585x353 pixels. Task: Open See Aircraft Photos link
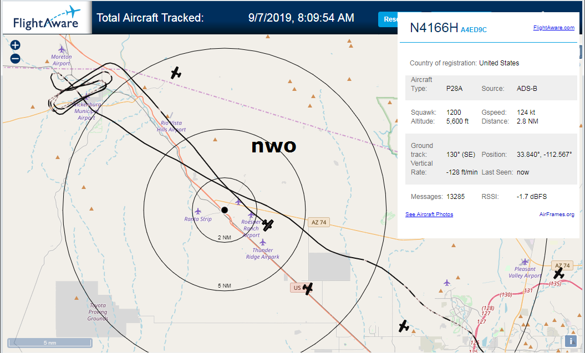429,214
